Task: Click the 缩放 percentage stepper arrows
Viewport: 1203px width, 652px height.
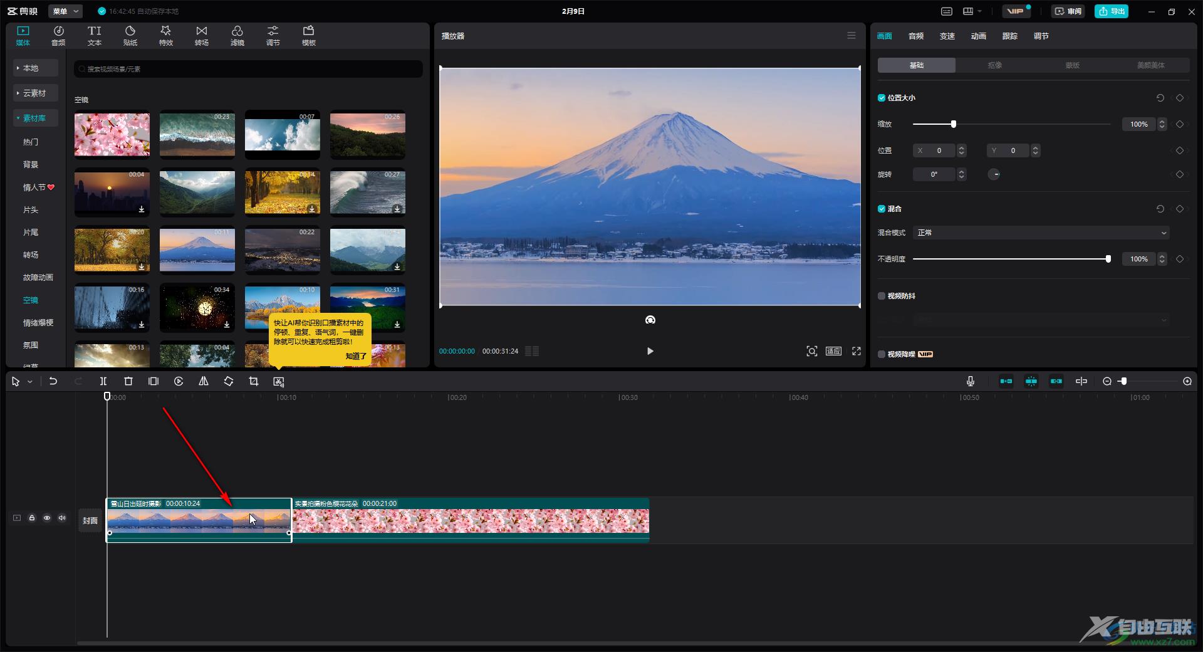Action: tap(1162, 124)
